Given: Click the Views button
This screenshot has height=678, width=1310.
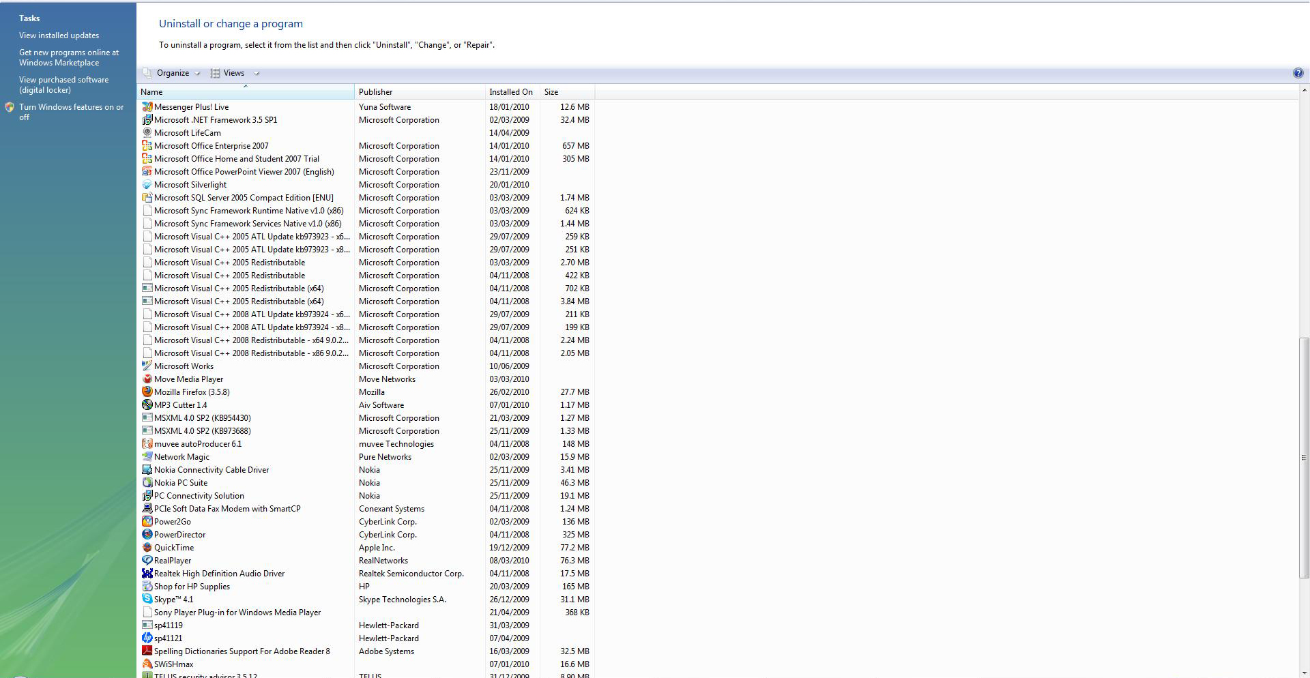Looking at the screenshot, I should click(x=229, y=73).
